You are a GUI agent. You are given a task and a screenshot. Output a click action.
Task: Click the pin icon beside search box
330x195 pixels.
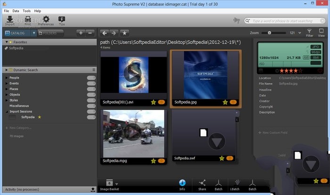[237, 20]
